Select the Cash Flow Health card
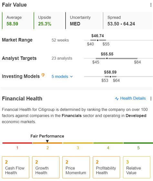Viewport: 153px width, 181px height. 15,167
